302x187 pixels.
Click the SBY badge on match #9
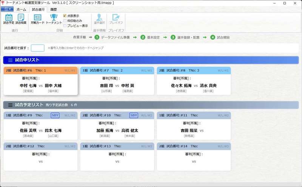click(x=55, y=115)
